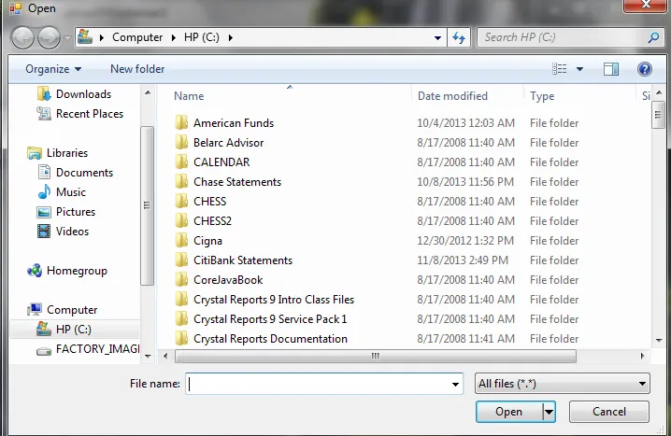Viewport: 671px width, 436px height.
Task: Click the New folder toolbar button
Action: (x=137, y=69)
